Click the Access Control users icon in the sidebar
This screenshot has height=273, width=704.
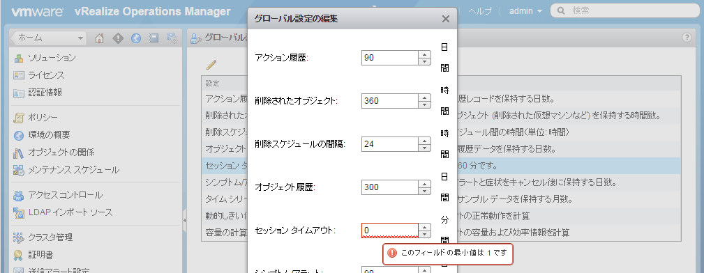coord(18,196)
